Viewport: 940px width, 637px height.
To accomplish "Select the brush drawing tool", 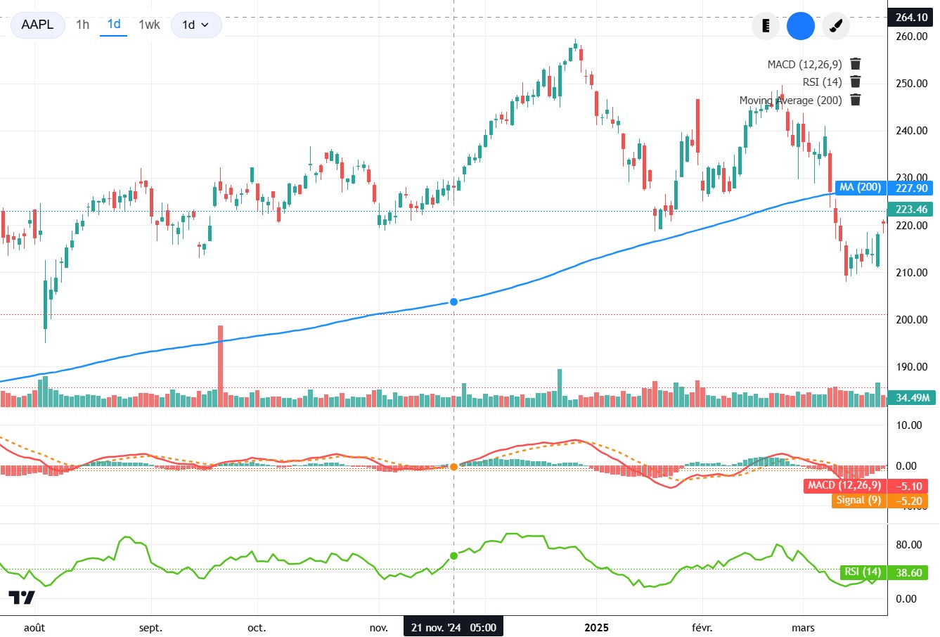I will point(836,26).
